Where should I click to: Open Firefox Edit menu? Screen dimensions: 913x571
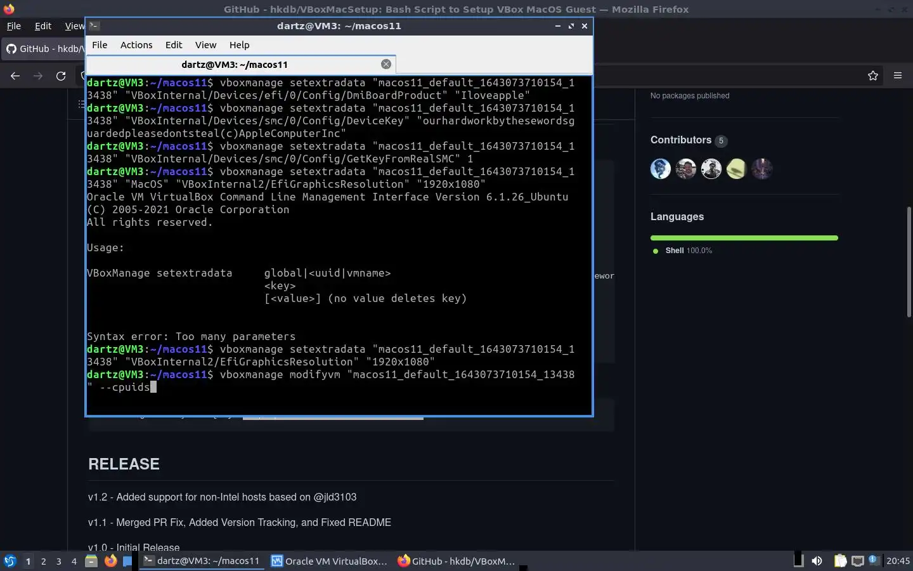click(x=43, y=26)
